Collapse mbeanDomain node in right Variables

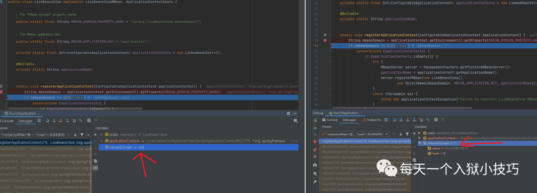[x=420, y=143]
